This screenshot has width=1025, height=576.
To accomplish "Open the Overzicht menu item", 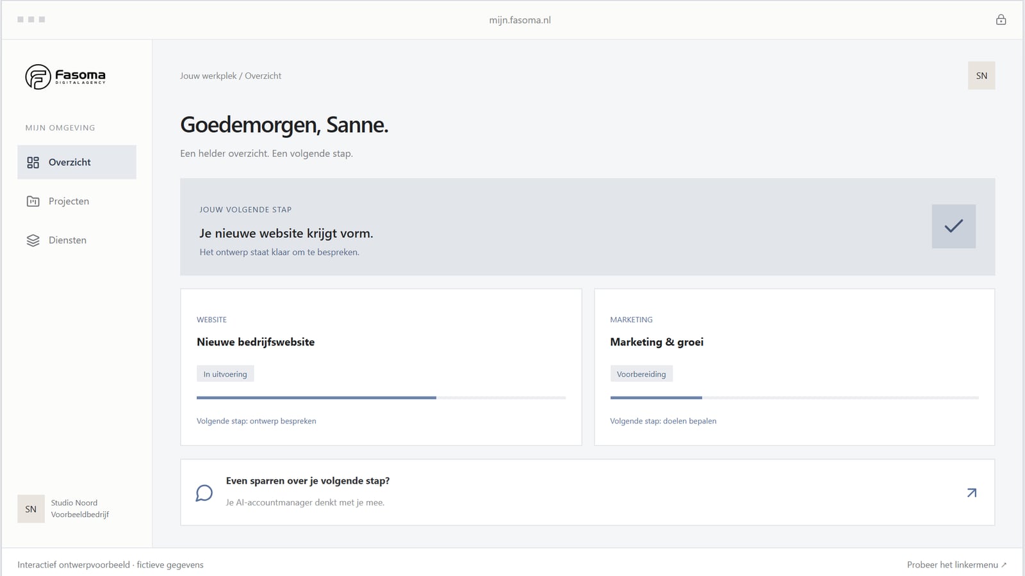I will (x=77, y=162).
